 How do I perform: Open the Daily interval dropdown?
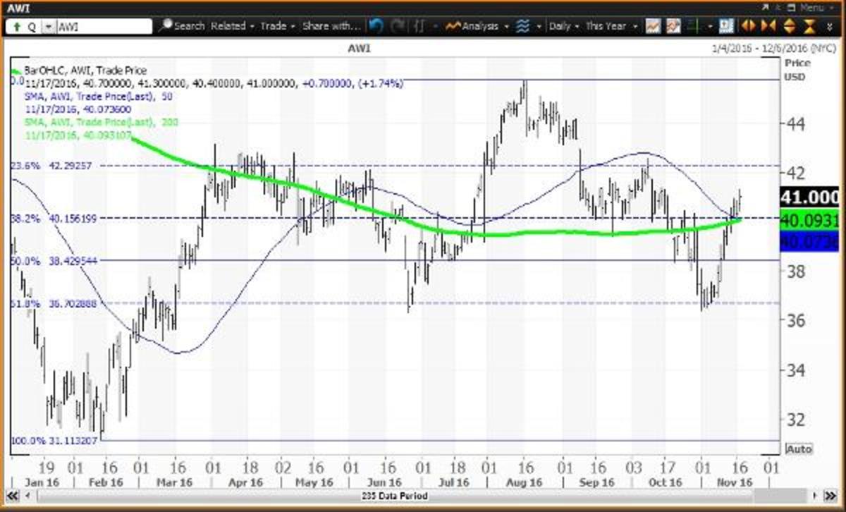(x=565, y=26)
